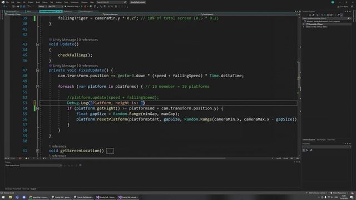This screenshot has width=356, height=200.
Task: Collapse the FixedUpdate method at line 47
Action: coord(38,71)
